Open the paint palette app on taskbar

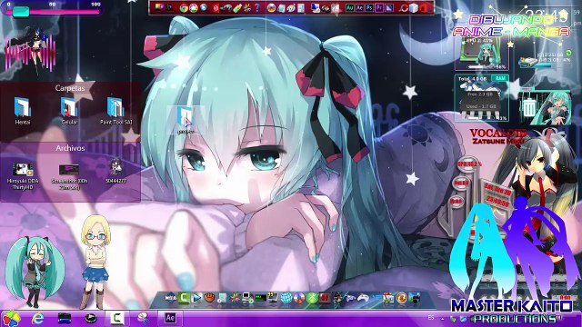[143, 318]
